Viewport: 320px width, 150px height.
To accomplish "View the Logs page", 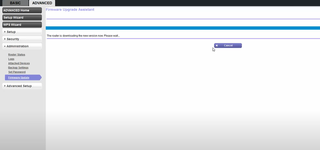I will click(x=11, y=59).
